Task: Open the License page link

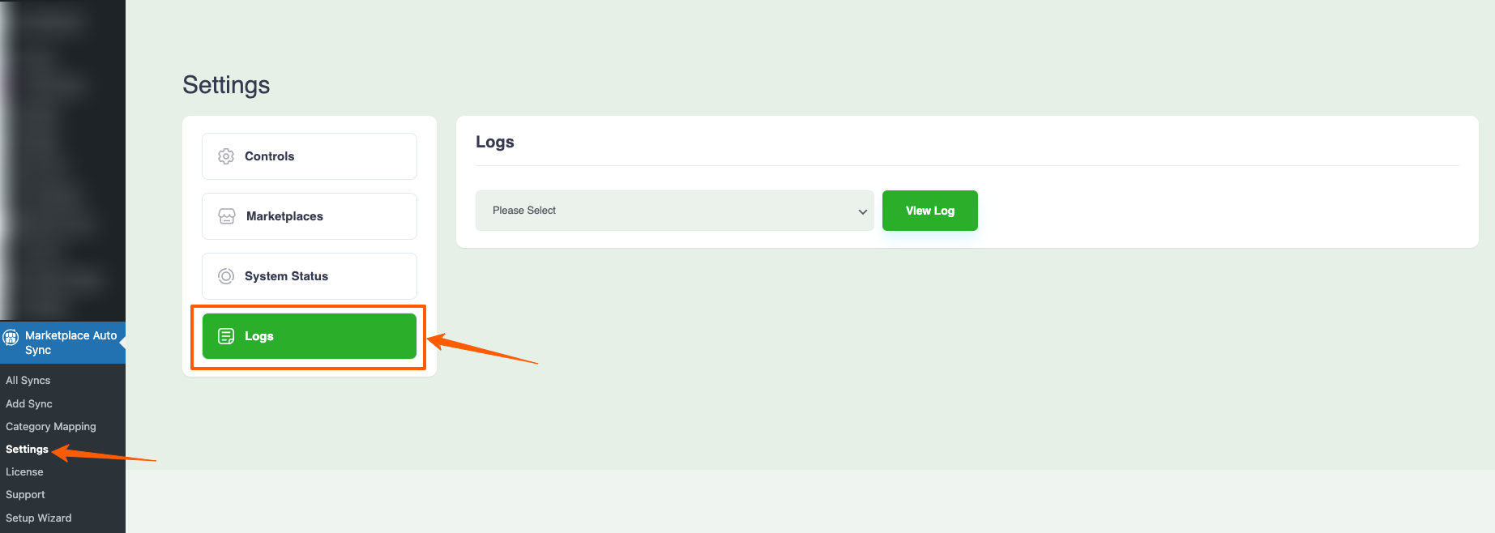Action: (x=24, y=471)
